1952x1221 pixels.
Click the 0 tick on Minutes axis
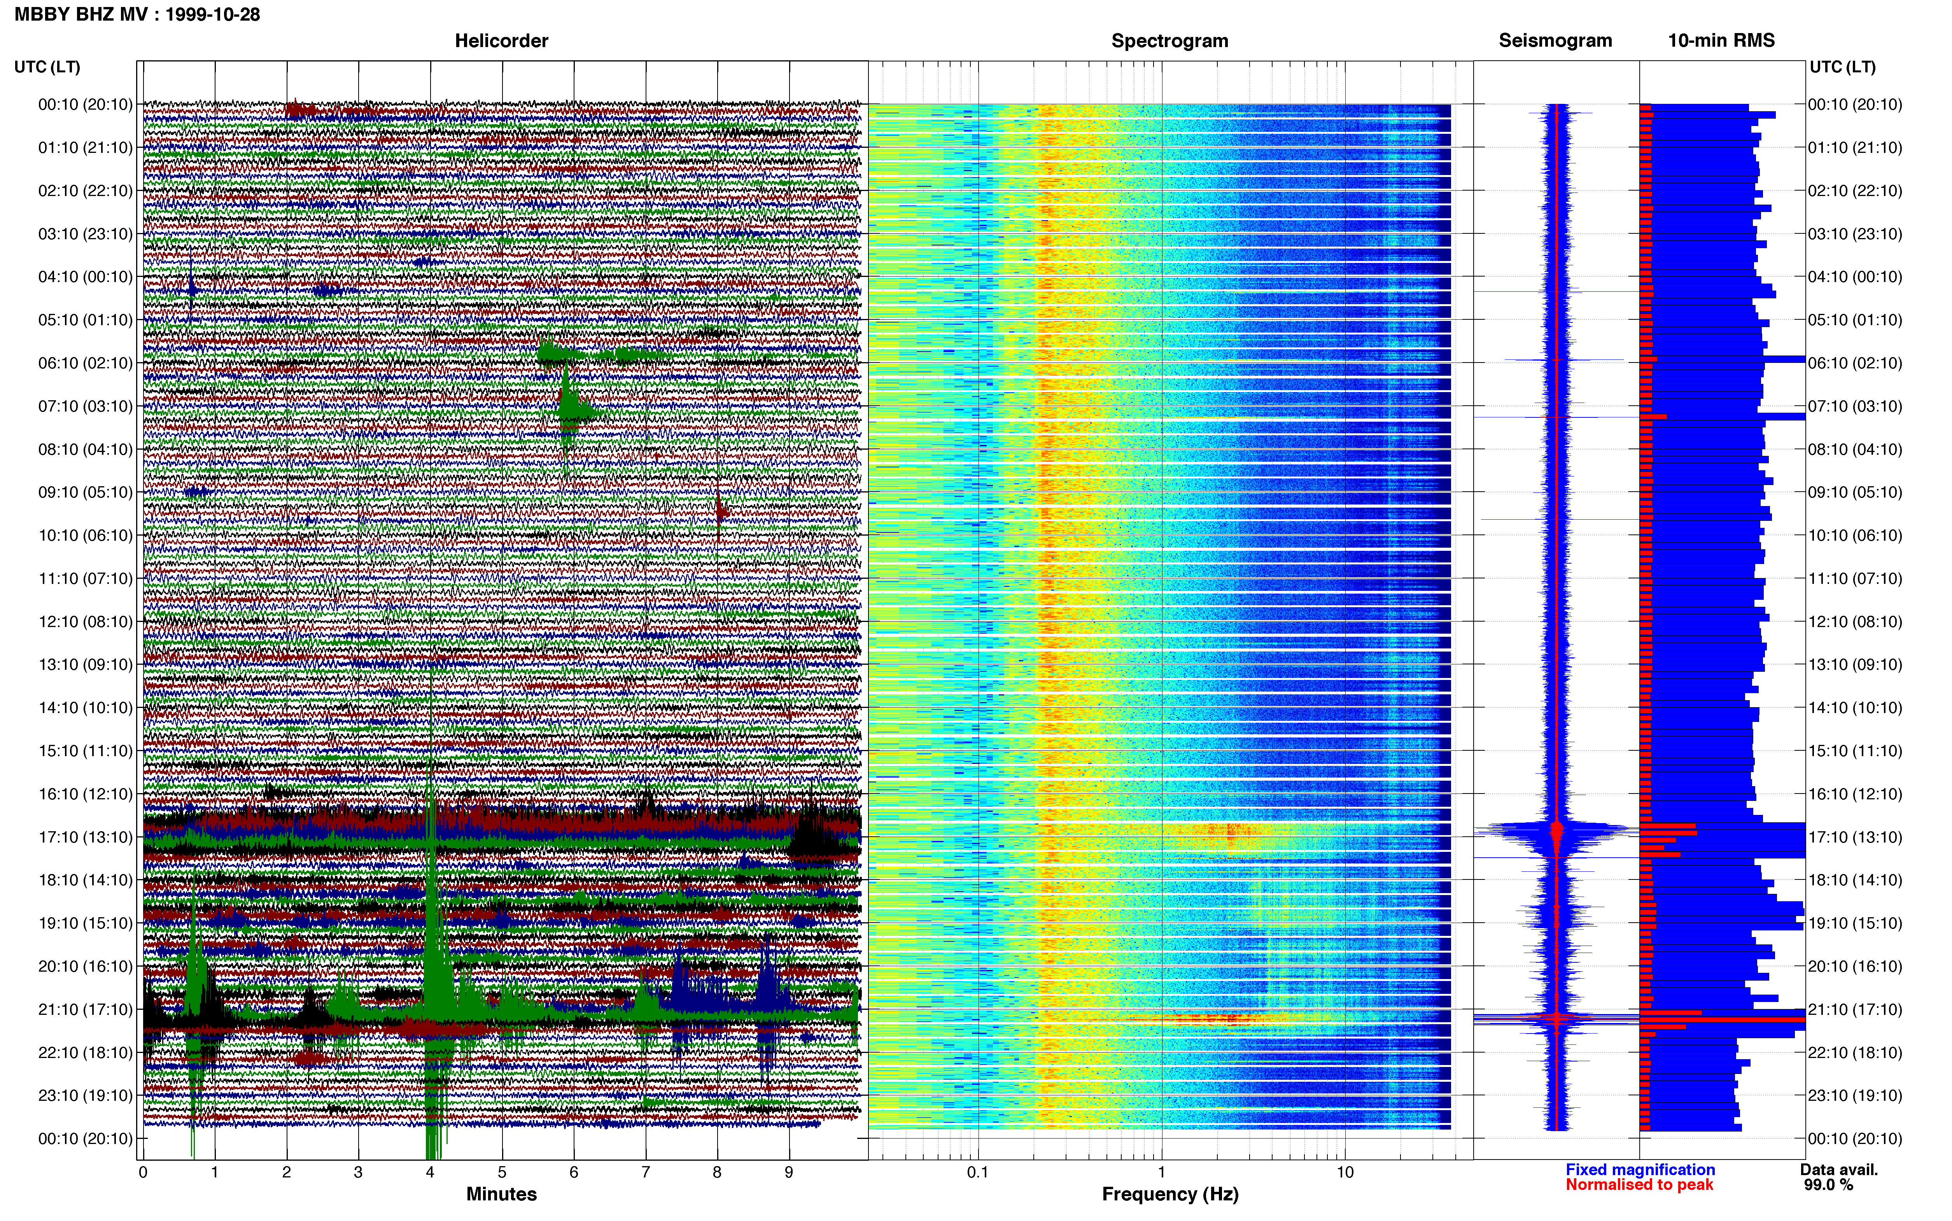[x=143, y=1172]
